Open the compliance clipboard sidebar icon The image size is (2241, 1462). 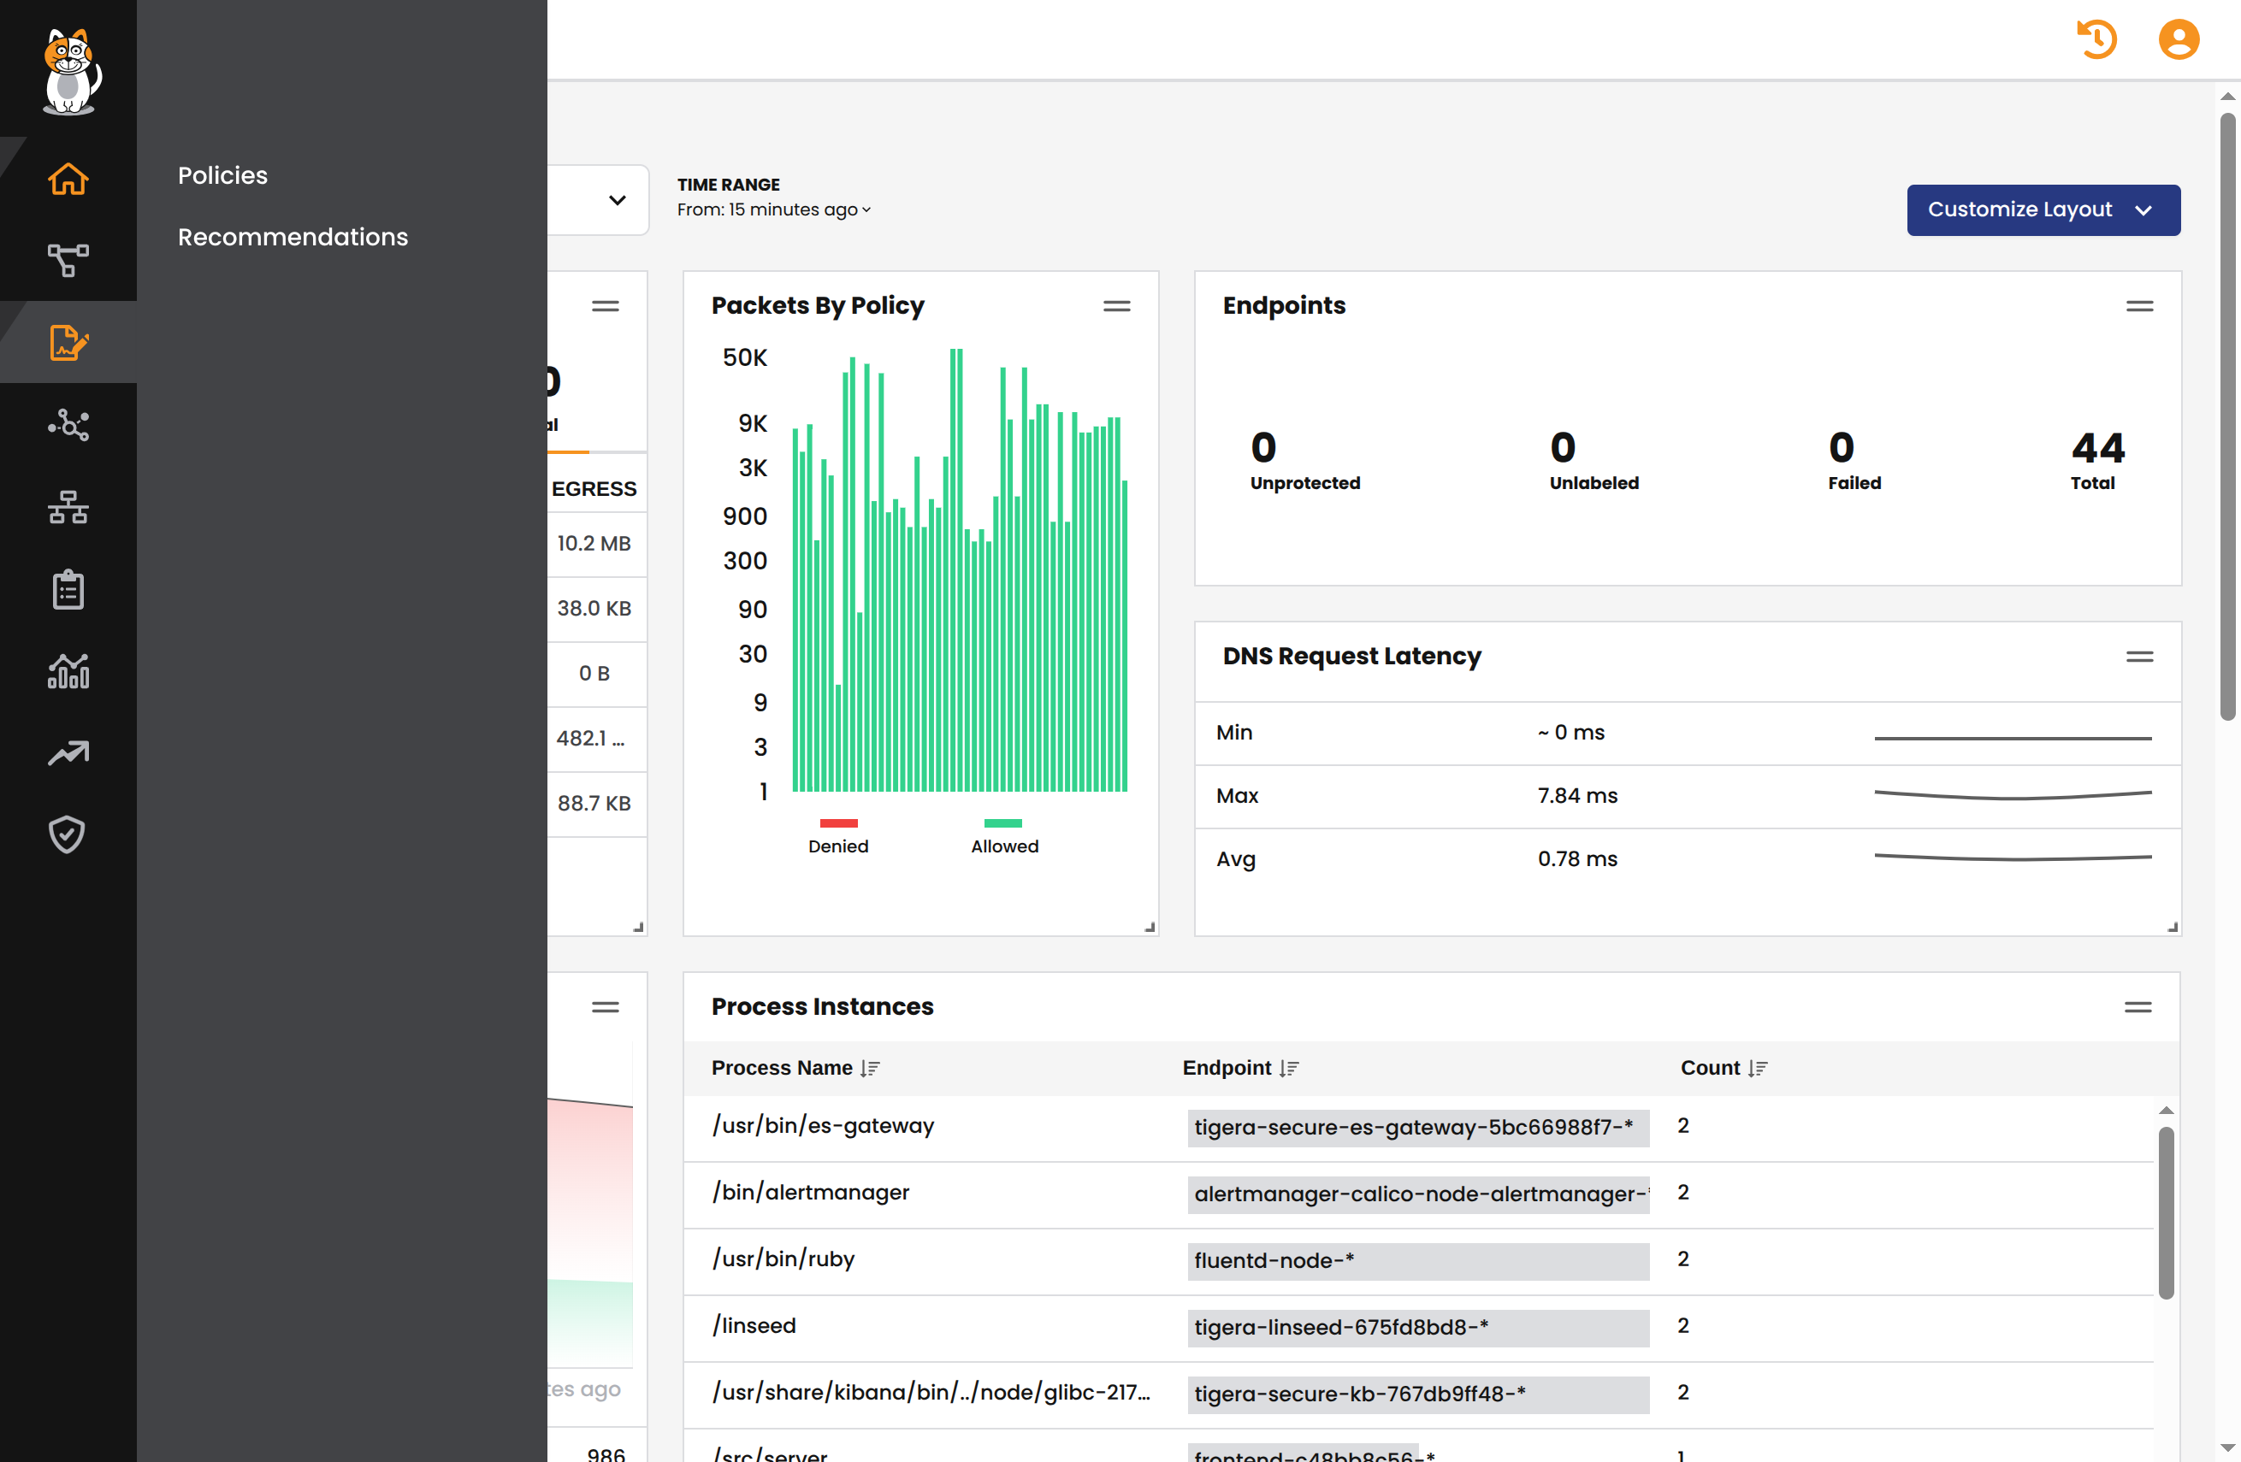click(x=68, y=590)
